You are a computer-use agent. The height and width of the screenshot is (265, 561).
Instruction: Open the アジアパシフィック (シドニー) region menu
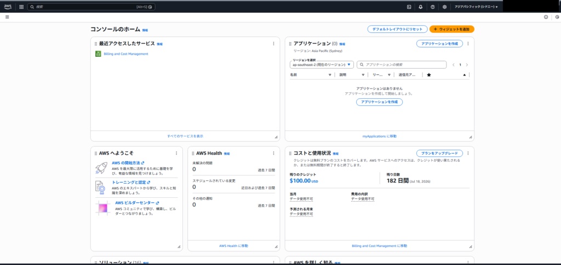click(476, 7)
